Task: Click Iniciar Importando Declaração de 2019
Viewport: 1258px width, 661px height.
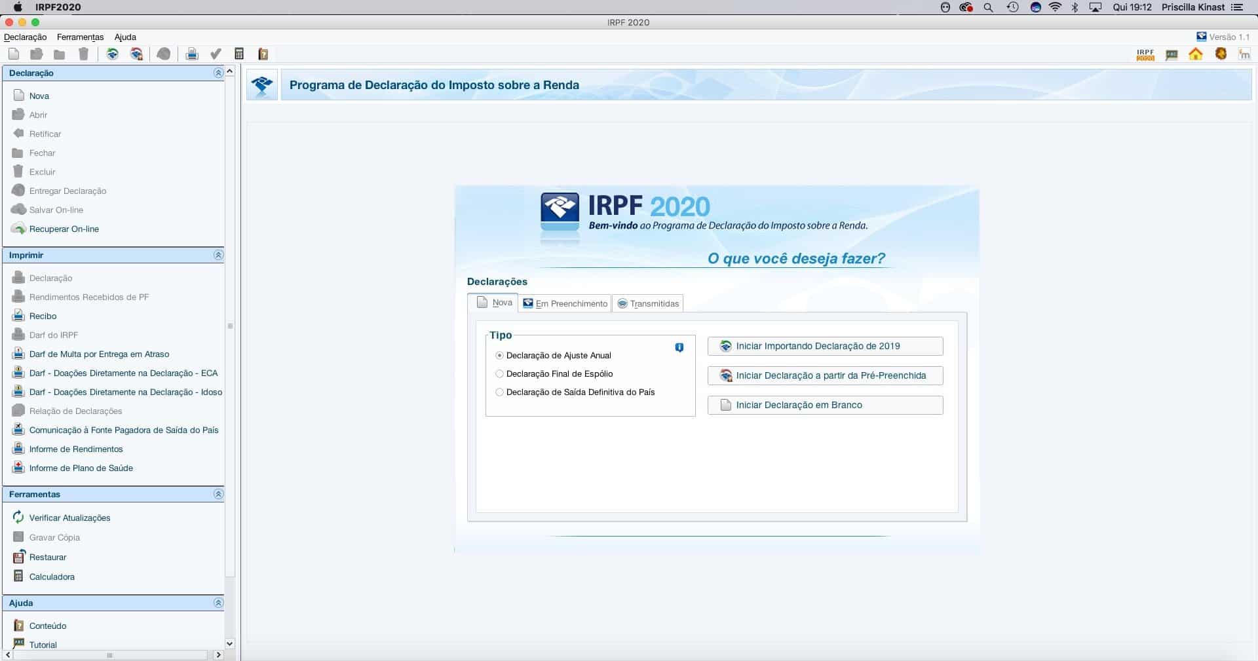Action: pos(826,346)
